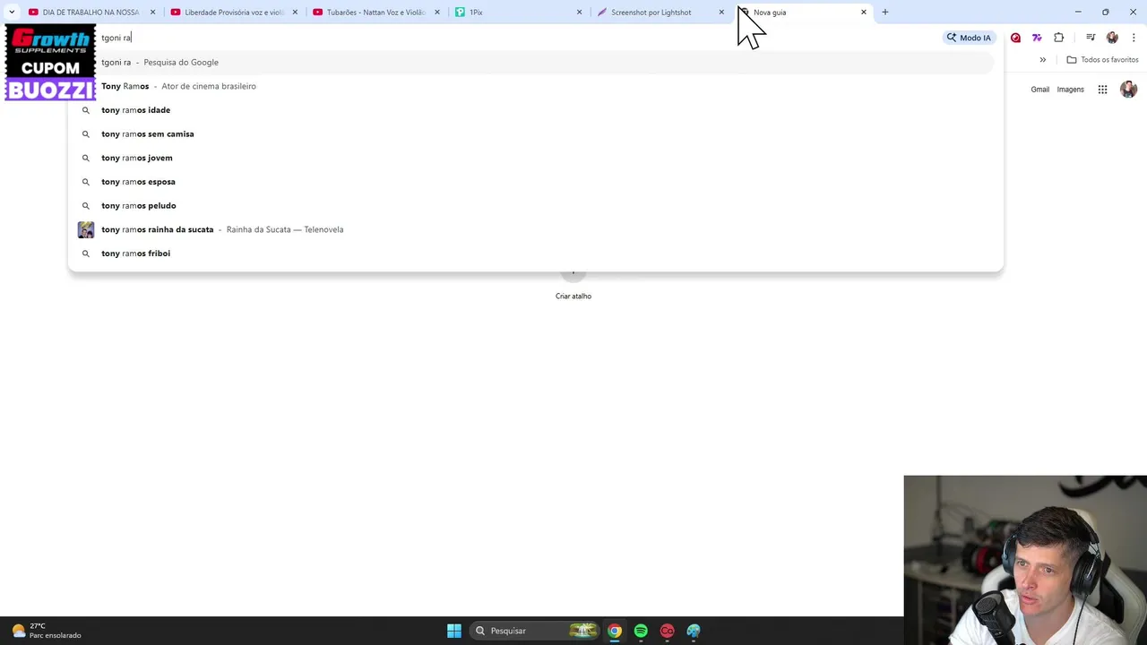Open the Google apps grid

(x=1102, y=90)
